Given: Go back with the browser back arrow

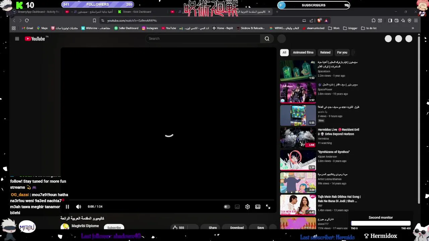Looking at the screenshot, I should point(14,20).
